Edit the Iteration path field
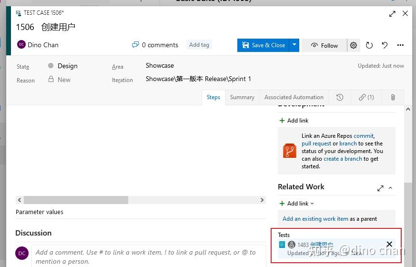The image size is (416, 267). [198, 79]
